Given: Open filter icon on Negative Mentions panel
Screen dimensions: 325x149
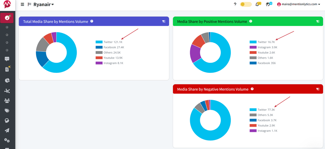Looking at the screenshot, I should (318, 89).
